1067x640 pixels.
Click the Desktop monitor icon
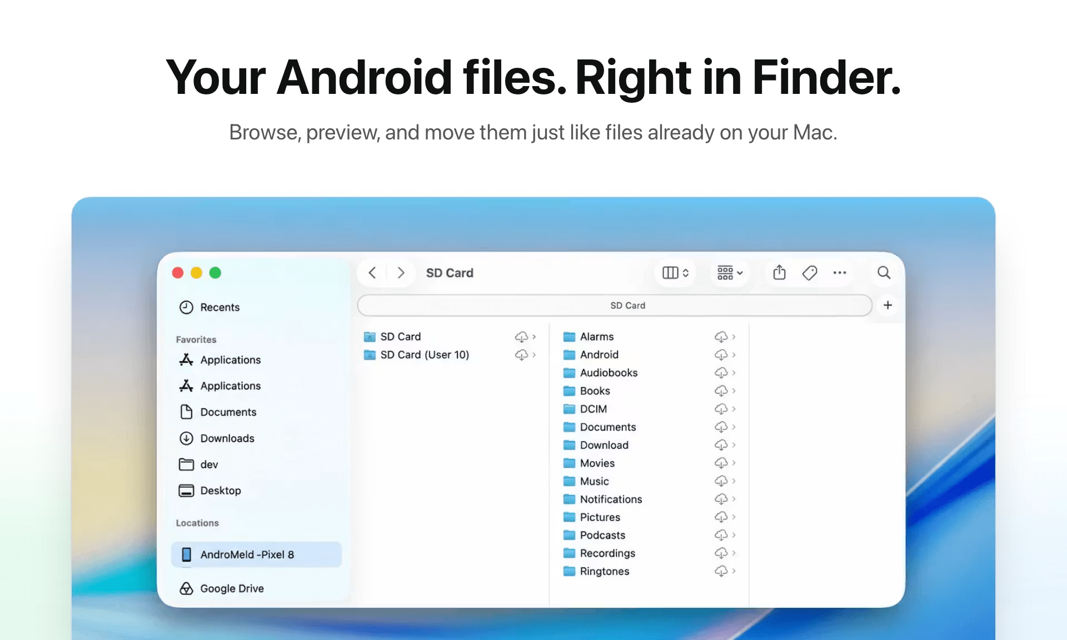[x=186, y=491]
